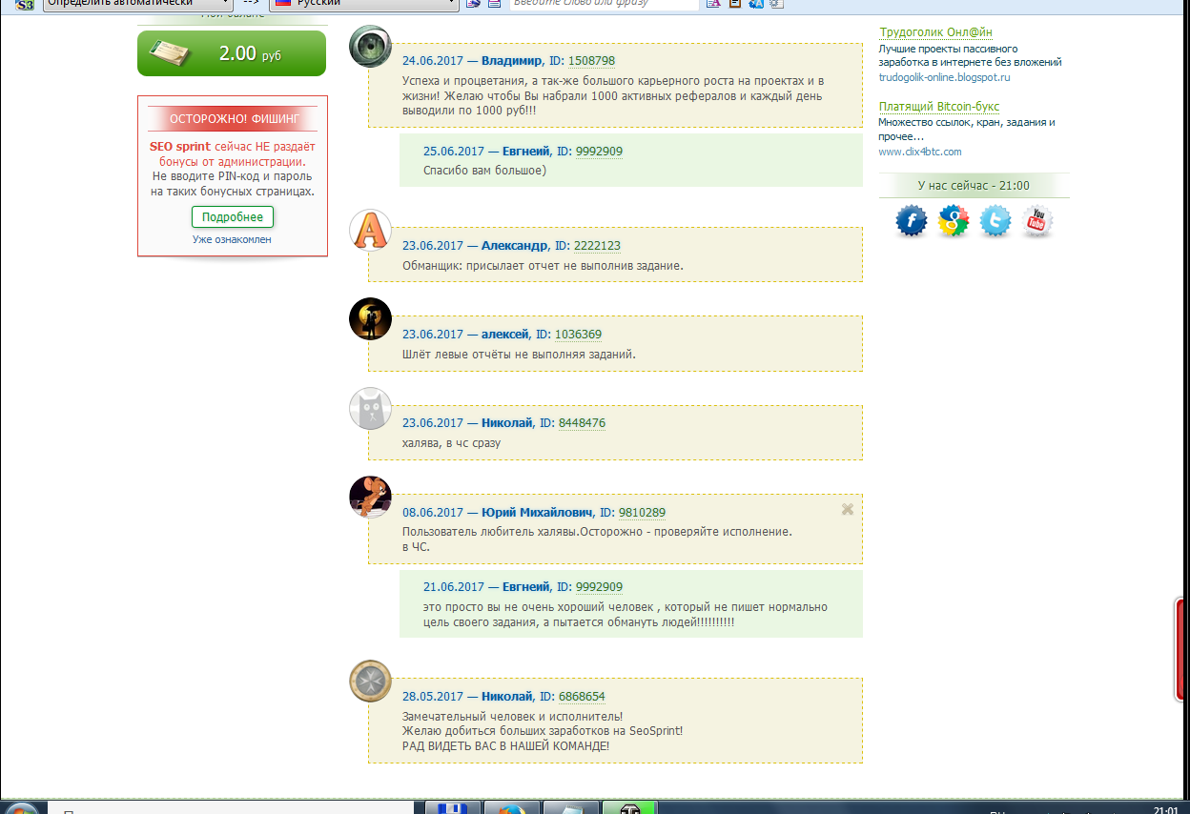Visit trudogolik-online.blogspot.ru
The image size is (1190, 814).
944,77
